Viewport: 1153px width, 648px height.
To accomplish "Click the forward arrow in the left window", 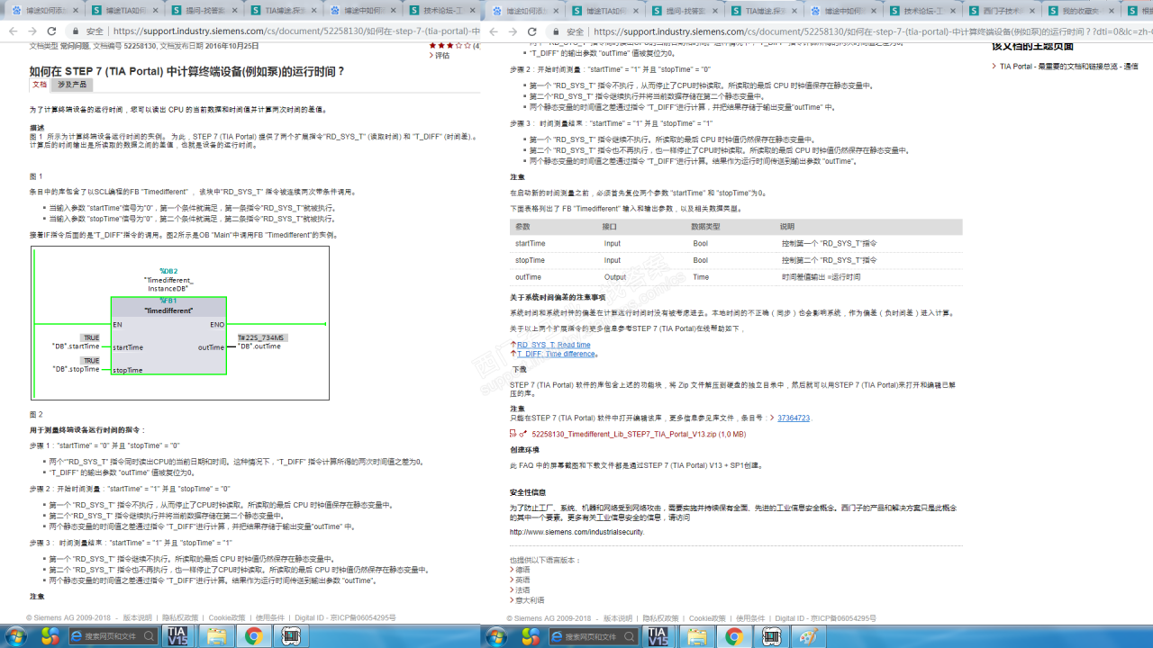I will (32, 31).
